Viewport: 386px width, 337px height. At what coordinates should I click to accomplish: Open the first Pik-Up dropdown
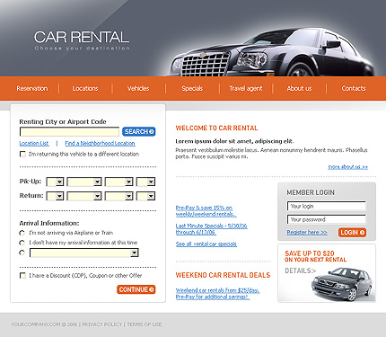(x=56, y=182)
